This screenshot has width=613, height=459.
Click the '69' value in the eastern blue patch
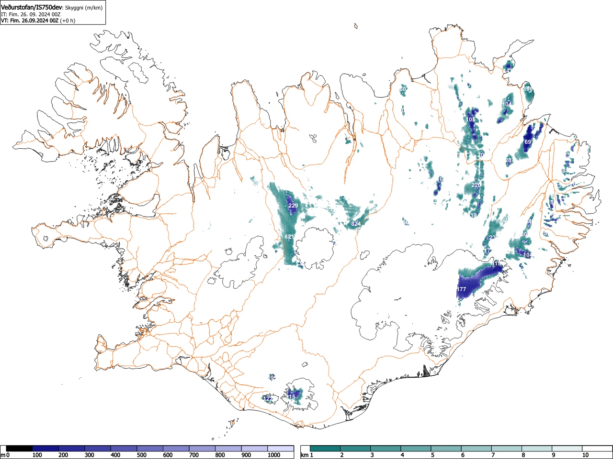point(528,142)
